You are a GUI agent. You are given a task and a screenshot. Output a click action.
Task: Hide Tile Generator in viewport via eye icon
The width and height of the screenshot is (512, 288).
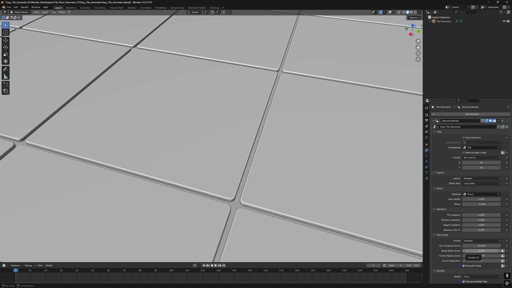point(504,21)
